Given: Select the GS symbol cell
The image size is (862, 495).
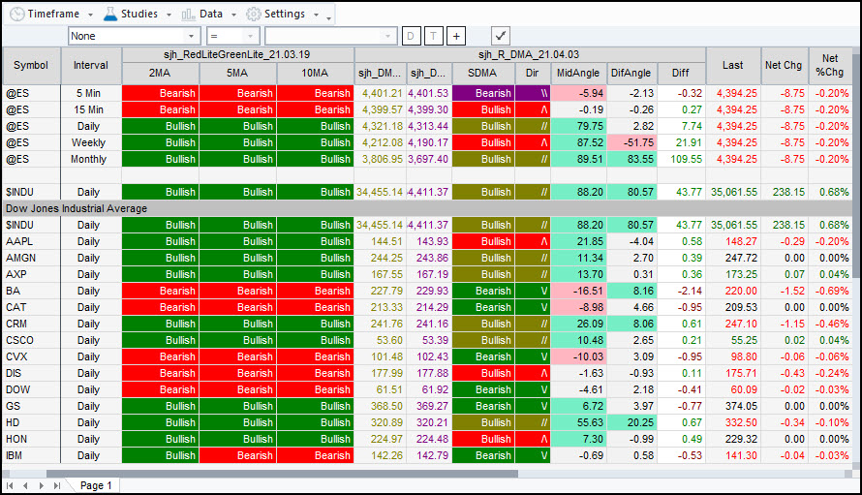Looking at the screenshot, I should (x=31, y=407).
